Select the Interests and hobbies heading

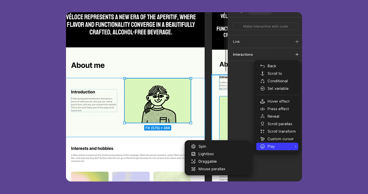pyautogui.click(x=92, y=148)
